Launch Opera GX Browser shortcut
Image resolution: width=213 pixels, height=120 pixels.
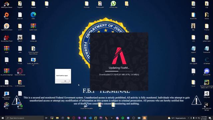pos(20,72)
